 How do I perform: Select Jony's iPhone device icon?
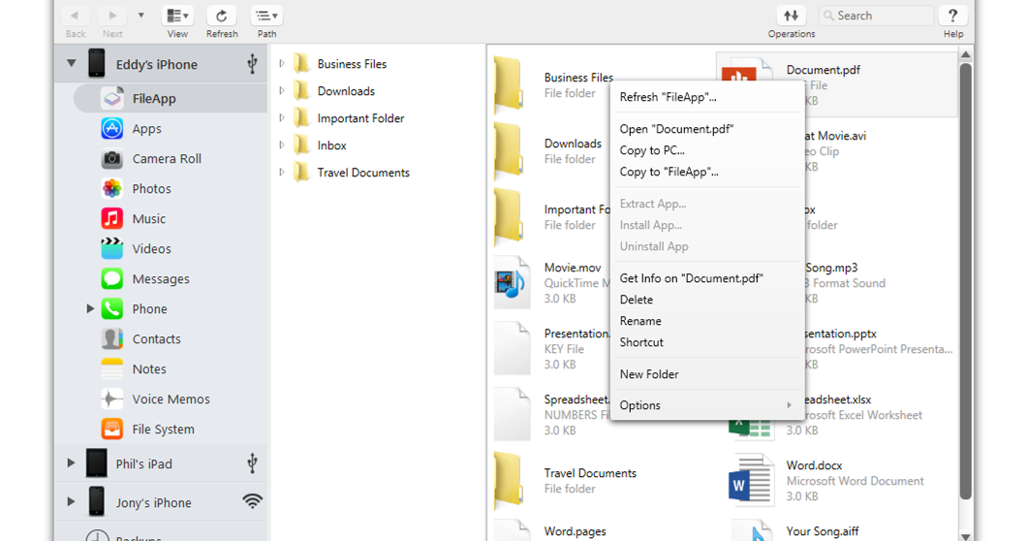tap(97, 501)
